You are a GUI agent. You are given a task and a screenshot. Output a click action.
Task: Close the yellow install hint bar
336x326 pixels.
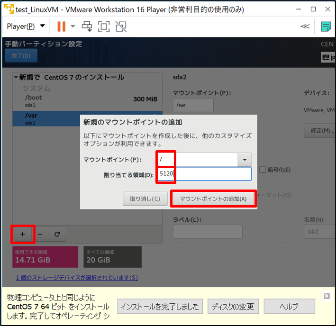pos(327,296)
